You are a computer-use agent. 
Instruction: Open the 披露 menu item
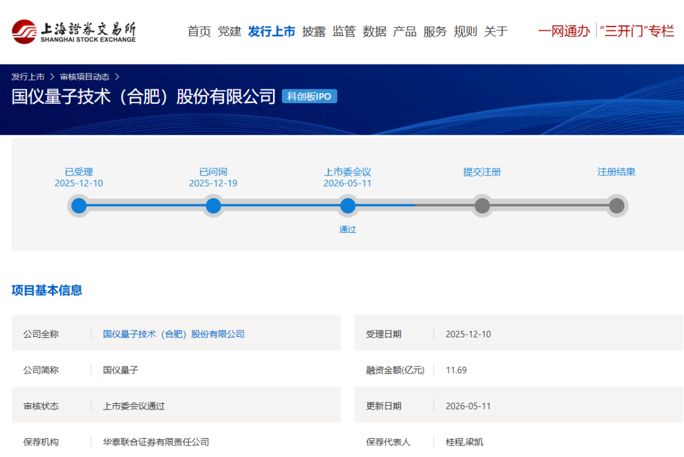click(313, 32)
